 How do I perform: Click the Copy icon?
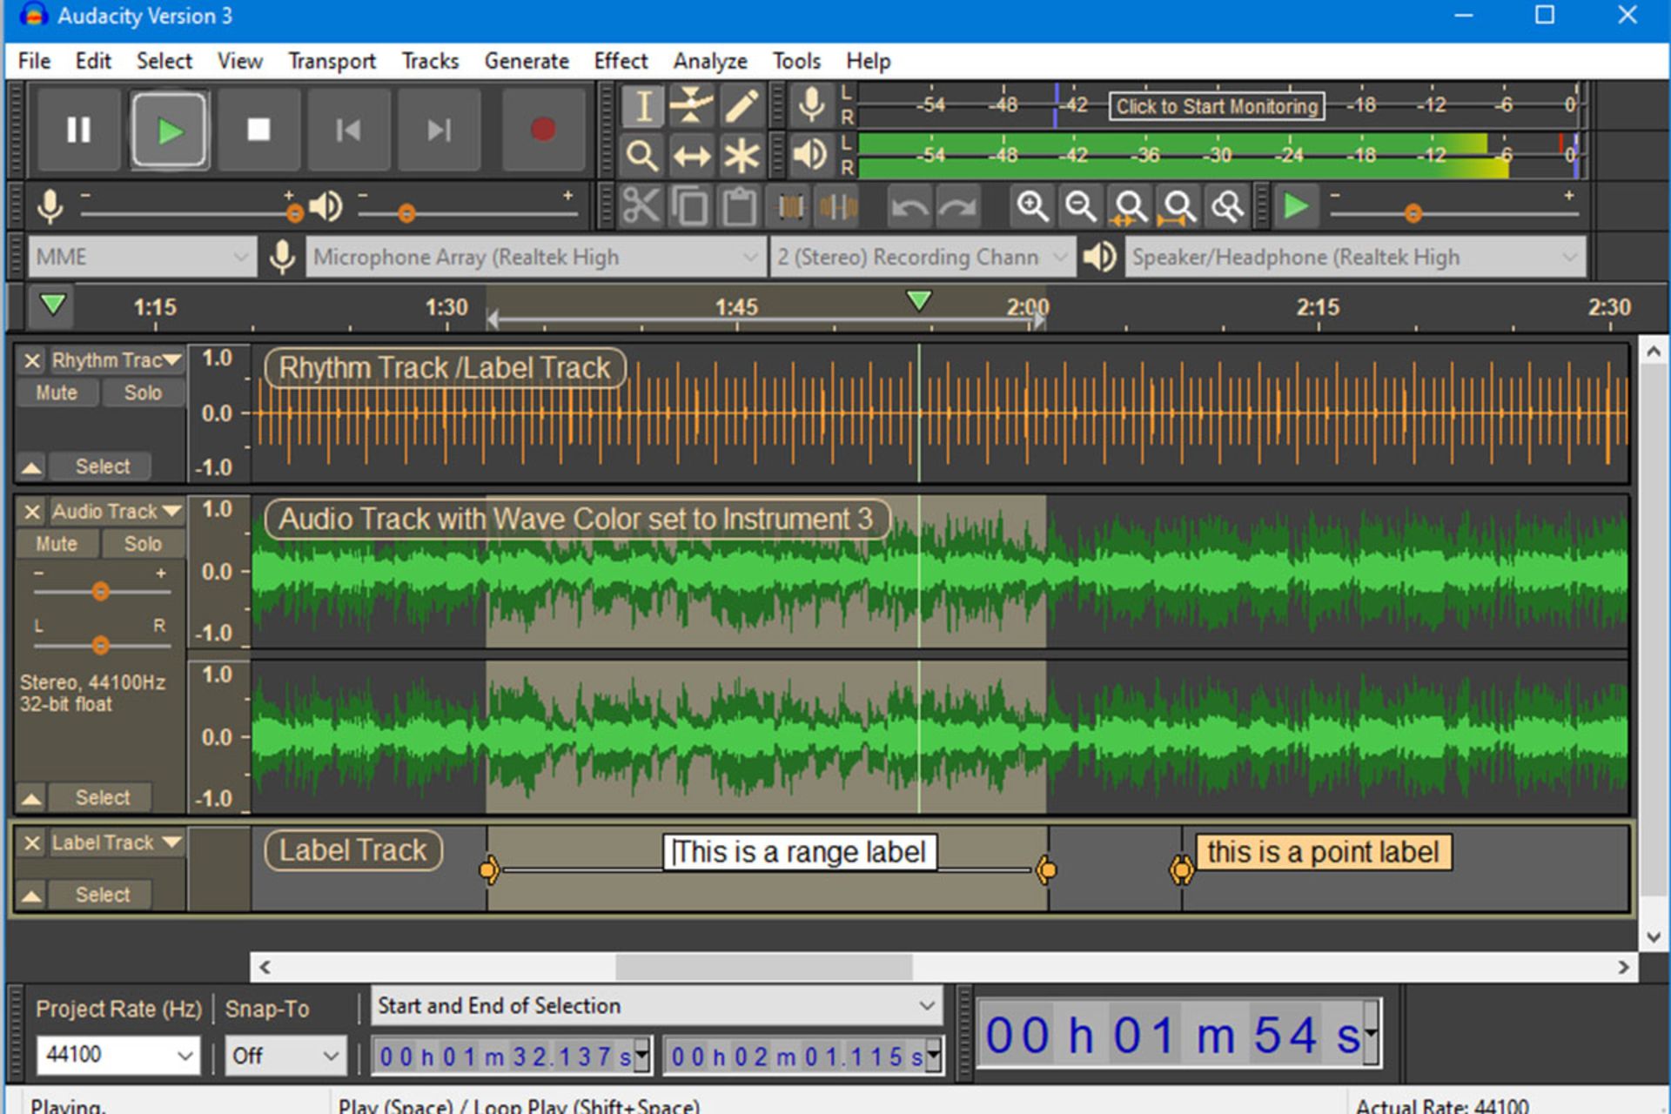click(691, 207)
